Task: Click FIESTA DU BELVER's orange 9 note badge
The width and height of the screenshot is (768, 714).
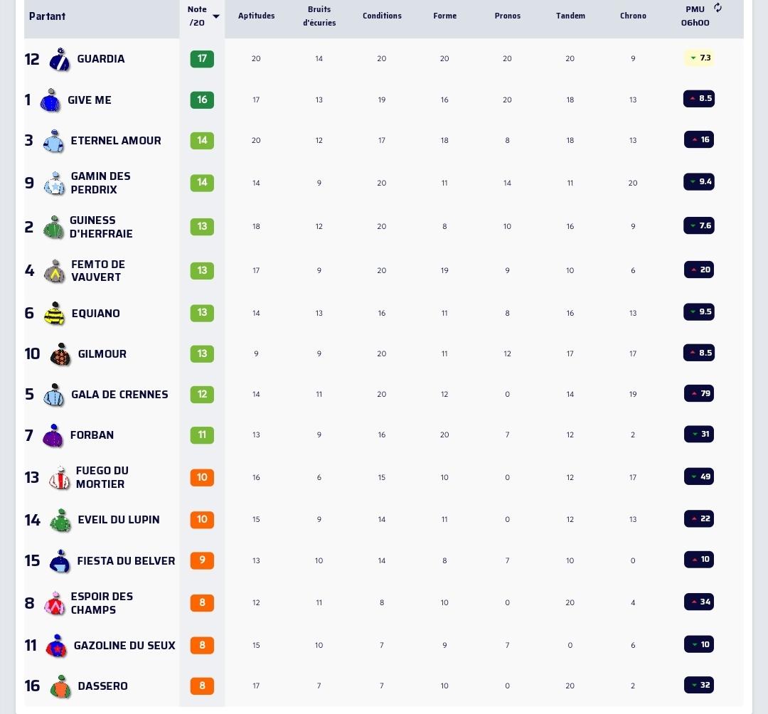Action: pyautogui.click(x=202, y=560)
